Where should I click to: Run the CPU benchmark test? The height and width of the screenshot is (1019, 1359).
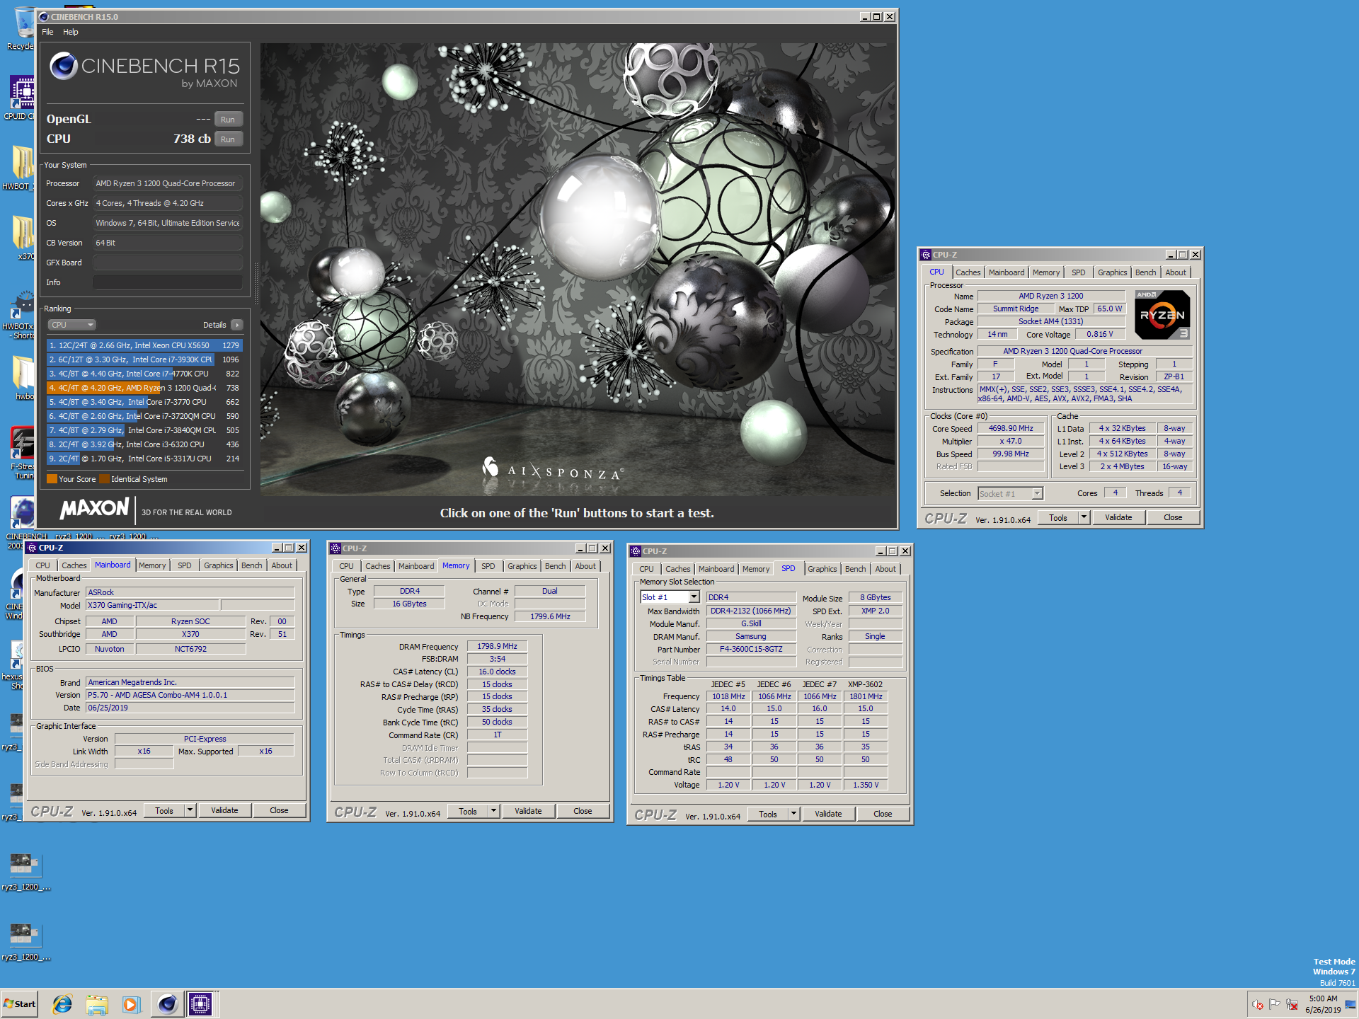(228, 139)
